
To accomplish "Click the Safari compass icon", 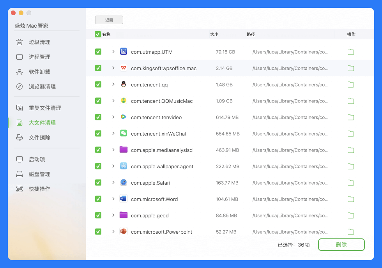I will tap(124, 183).
